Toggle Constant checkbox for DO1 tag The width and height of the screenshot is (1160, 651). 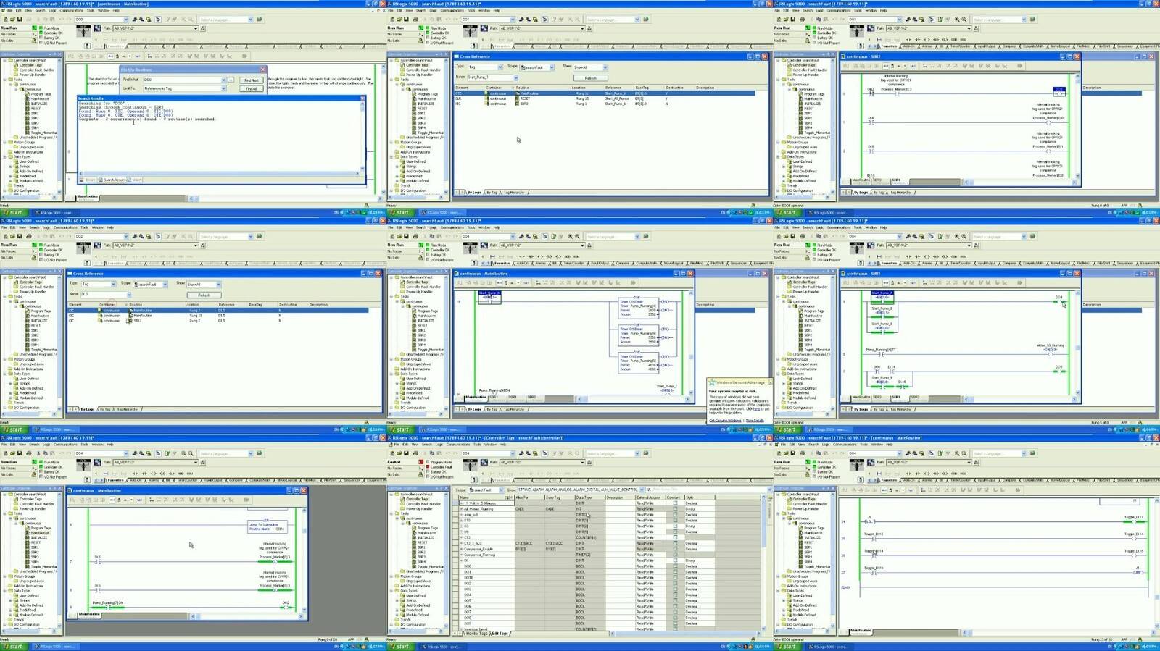pyautogui.click(x=675, y=572)
